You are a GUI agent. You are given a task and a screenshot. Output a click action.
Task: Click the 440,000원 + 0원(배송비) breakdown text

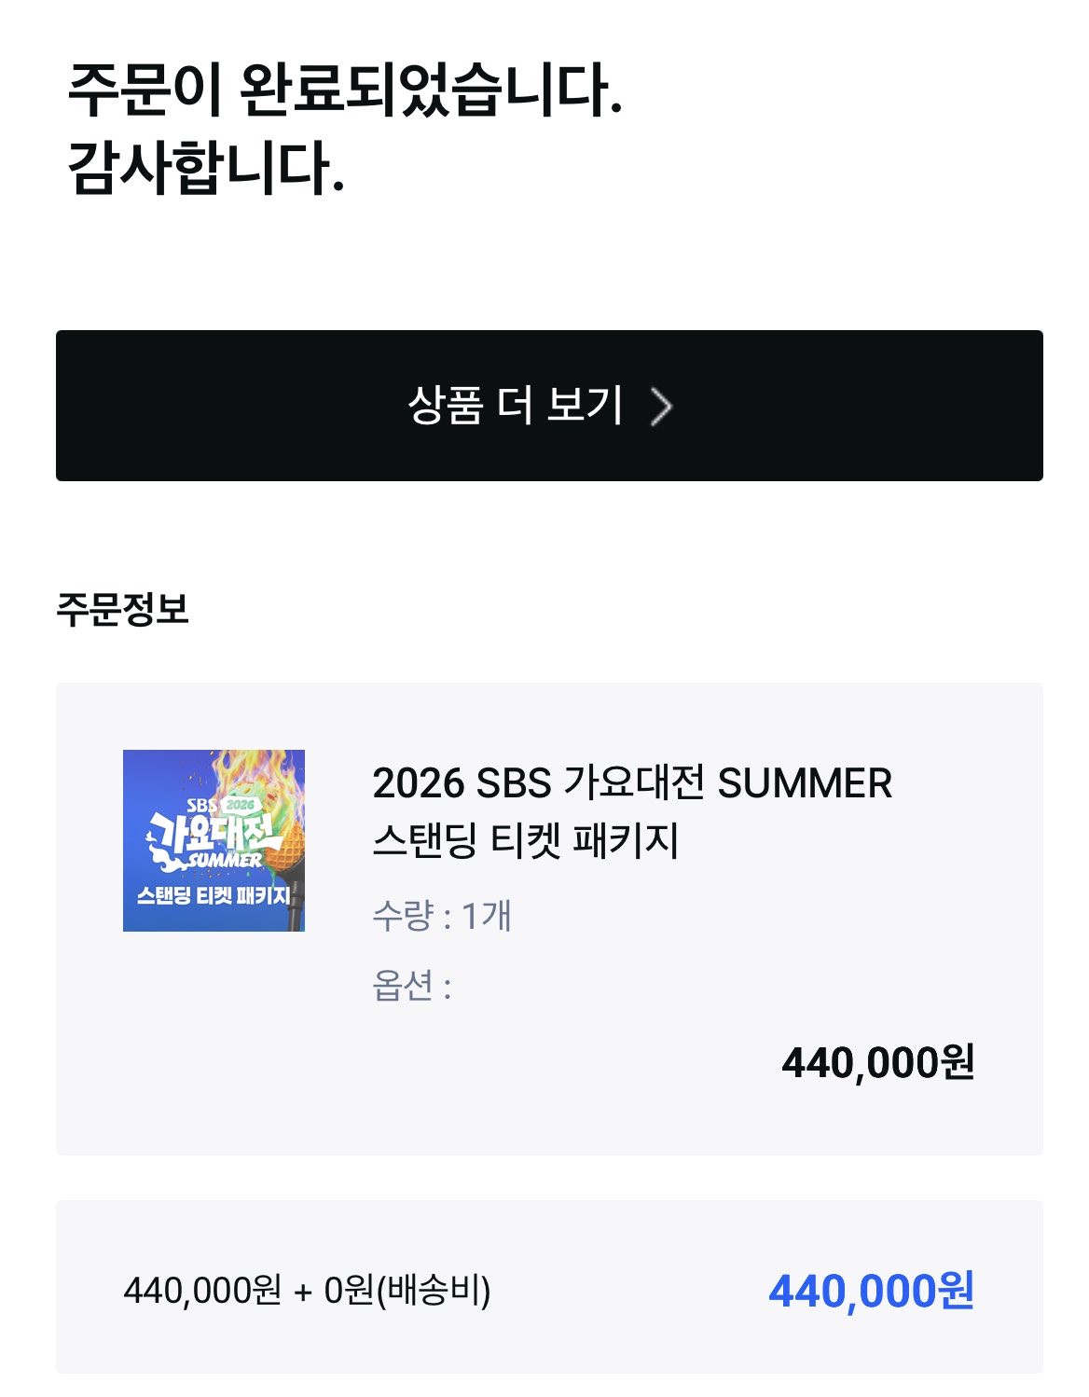[x=307, y=1291]
